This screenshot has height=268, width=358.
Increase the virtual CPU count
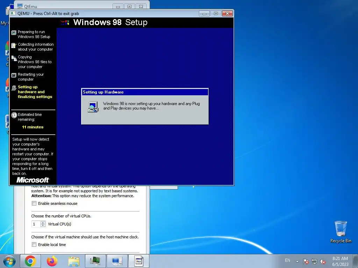(43, 223)
